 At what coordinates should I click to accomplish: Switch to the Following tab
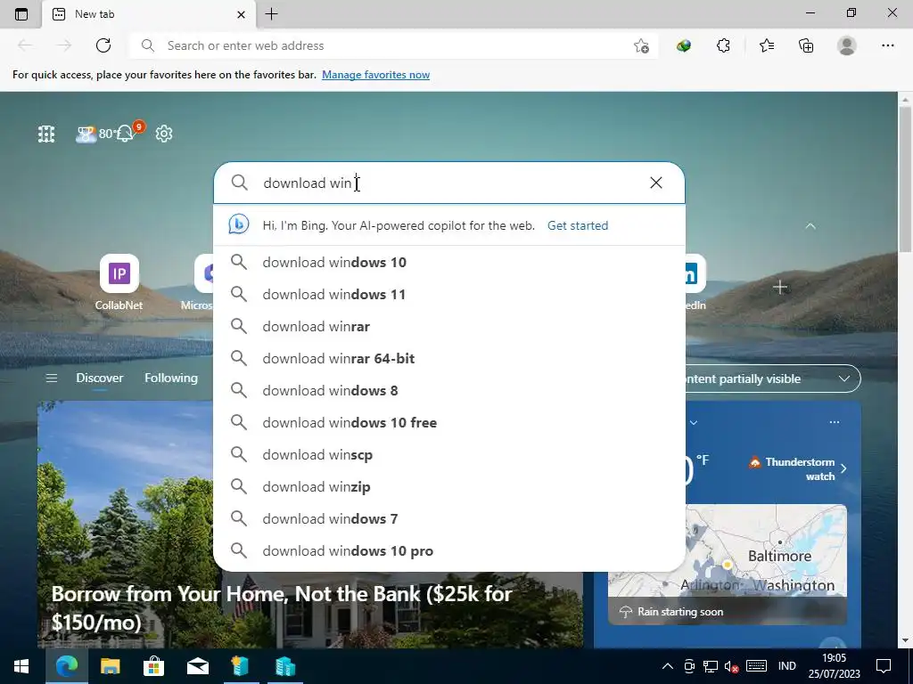click(x=171, y=378)
